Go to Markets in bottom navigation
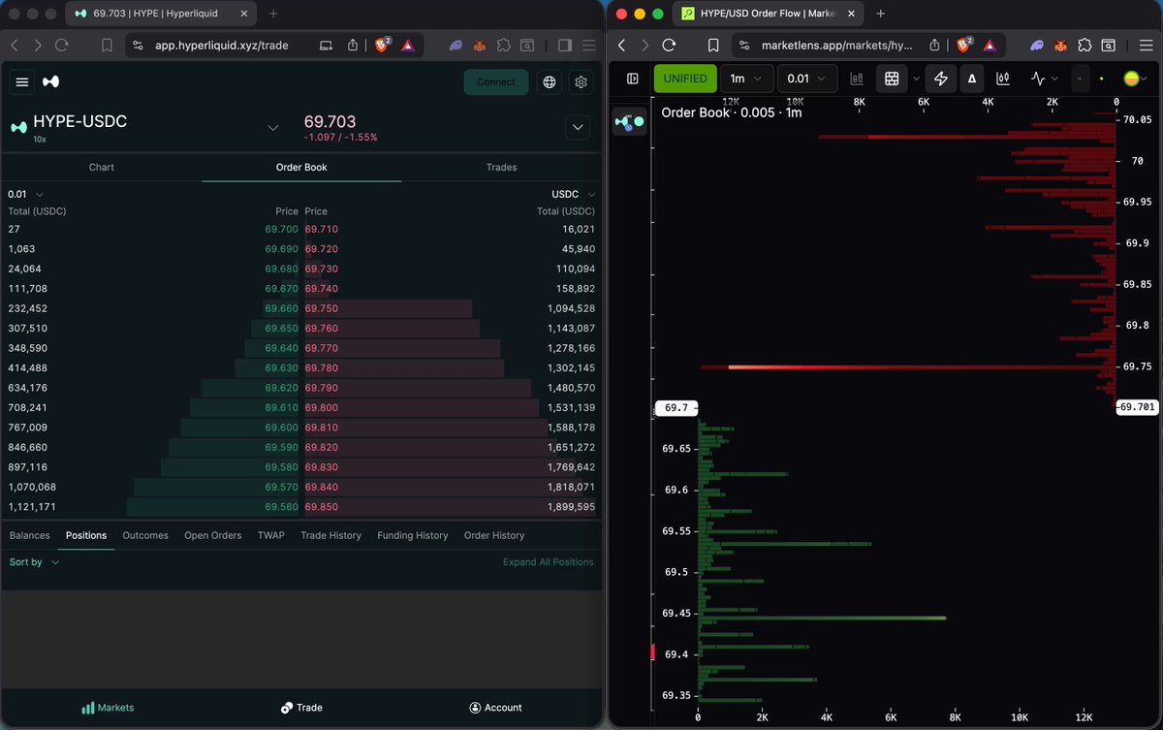This screenshot has width=1163, height=730. pos(108,708)
